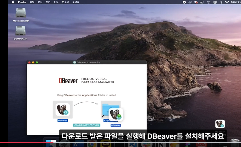The image size is (241, 147).
Task: Select the DBeaver volume icon on desktop
Action: coord(220,124)
